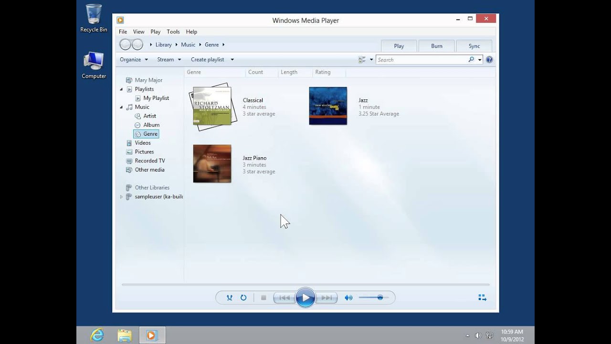Viewport: 611px width, 344px height.
Task: Click Create playlist button
Action: point(208,59)
